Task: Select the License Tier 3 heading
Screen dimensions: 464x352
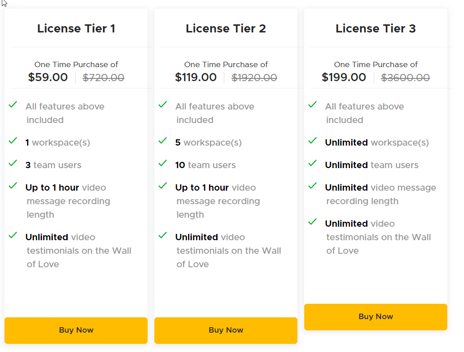Action: 376,29
